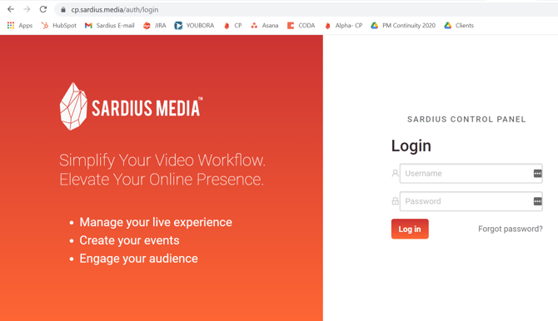Click the red Log in button
Viewport: 558px width, 321px height.
[x=410, y=229]
